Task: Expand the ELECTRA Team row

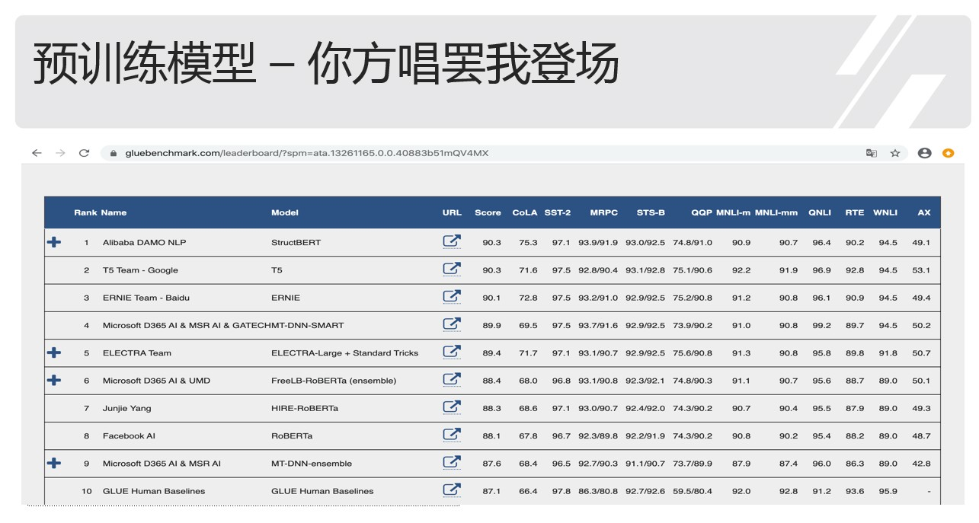Action: (x=54, y=352)
